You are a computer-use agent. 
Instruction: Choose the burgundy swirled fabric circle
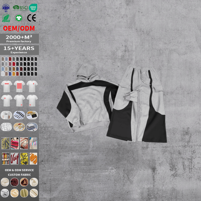pos(15,182)
